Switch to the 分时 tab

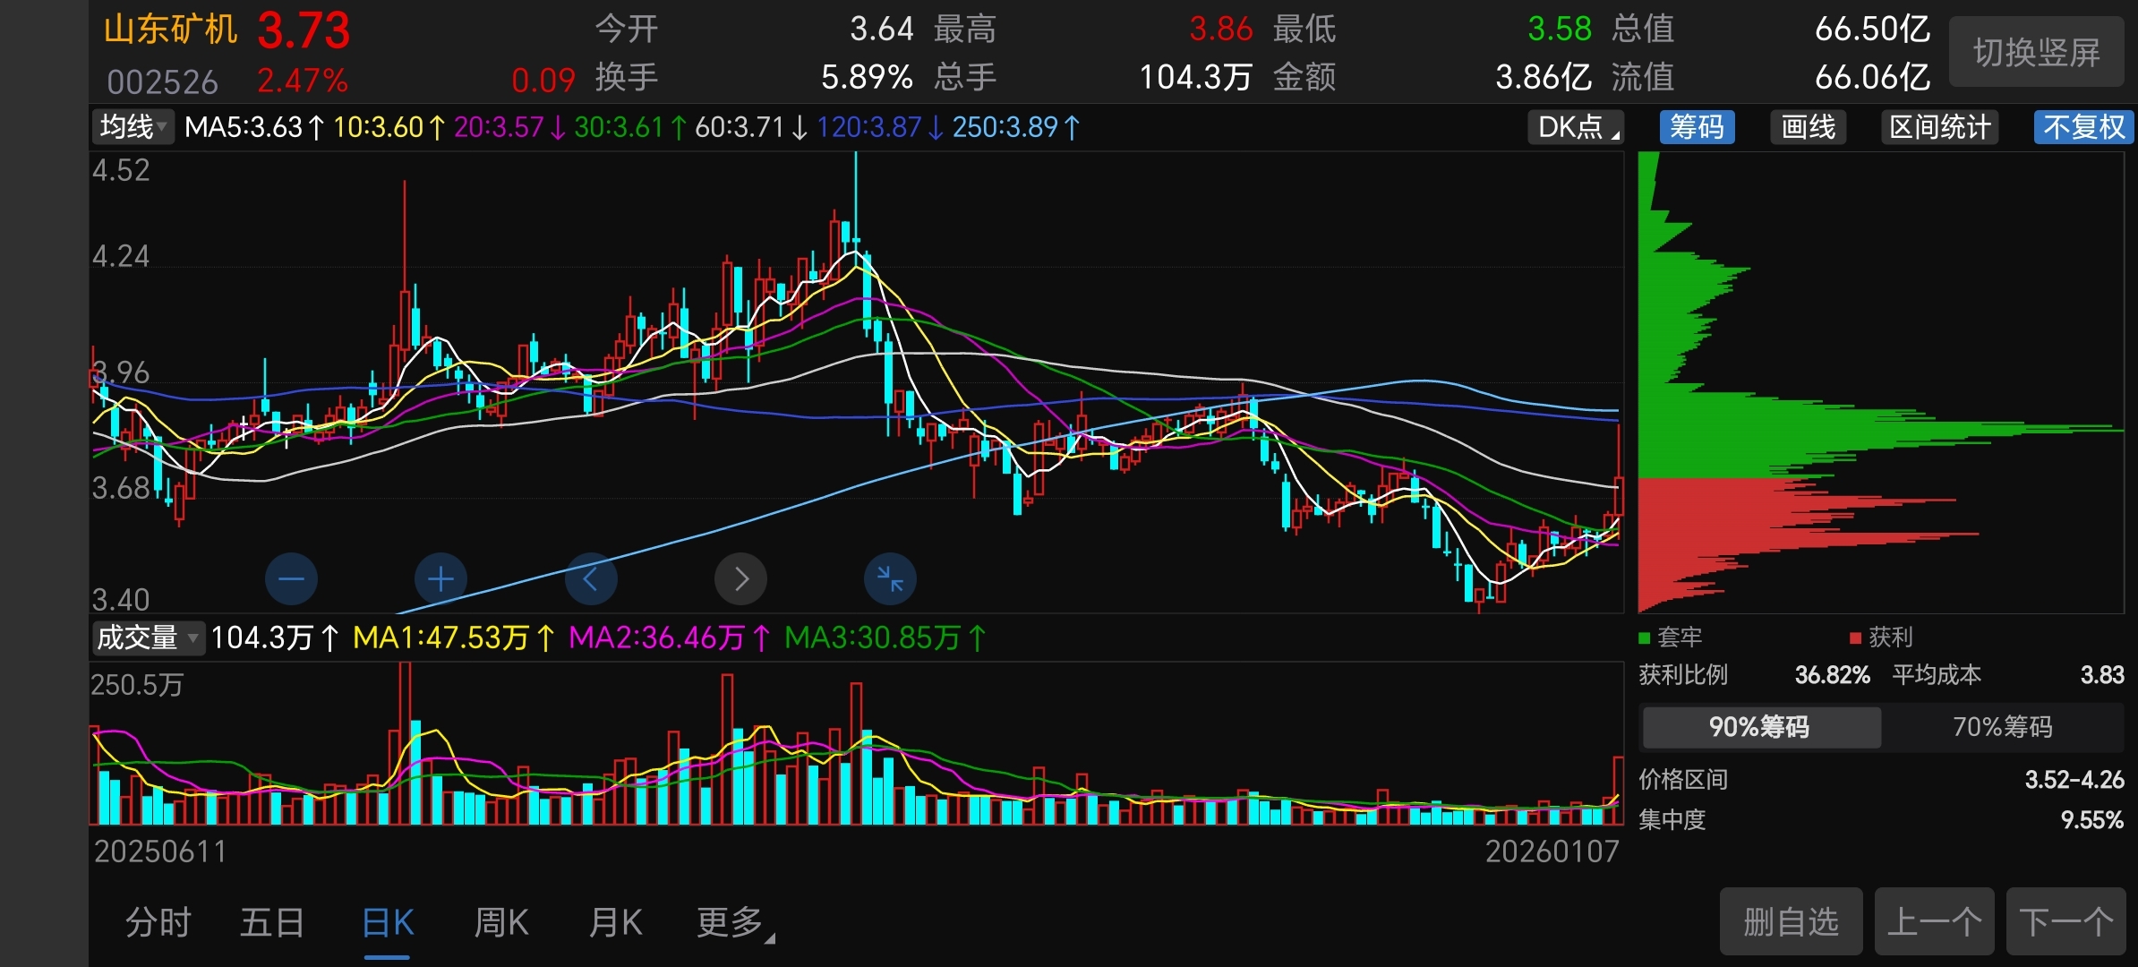[158, 922]
